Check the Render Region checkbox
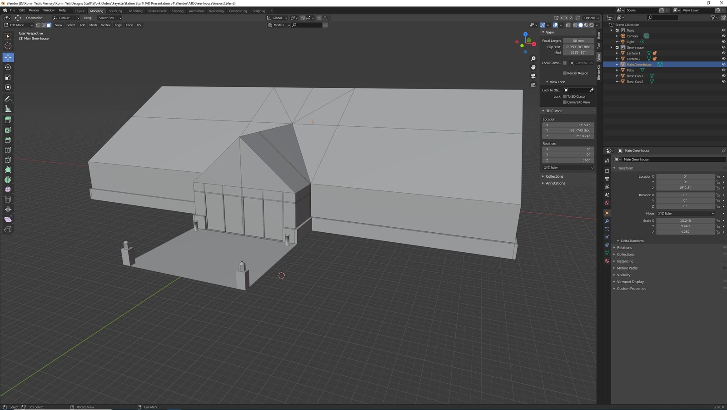This screenshot has width=727, height=410. click(565, 73)
